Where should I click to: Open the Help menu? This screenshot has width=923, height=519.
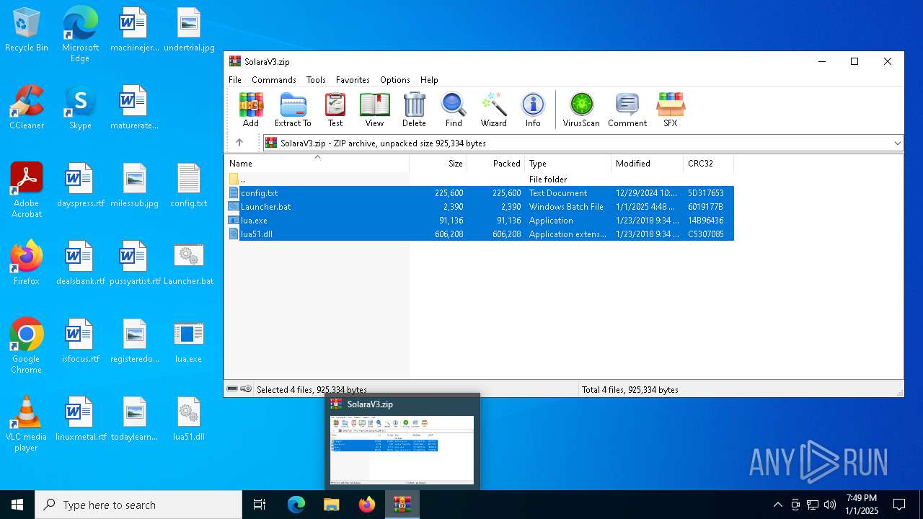(429, 80)
